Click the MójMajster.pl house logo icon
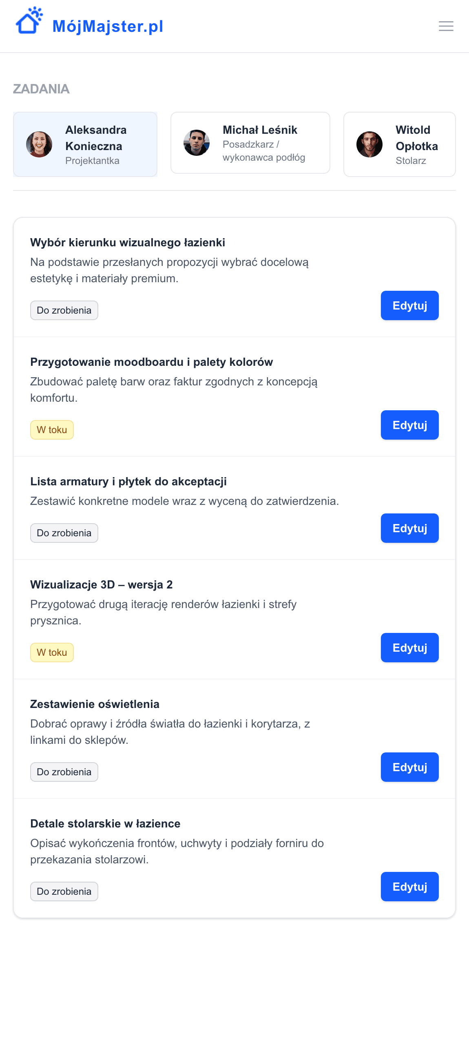Viewport: 469px width, 1044px height. pos(29,21)
